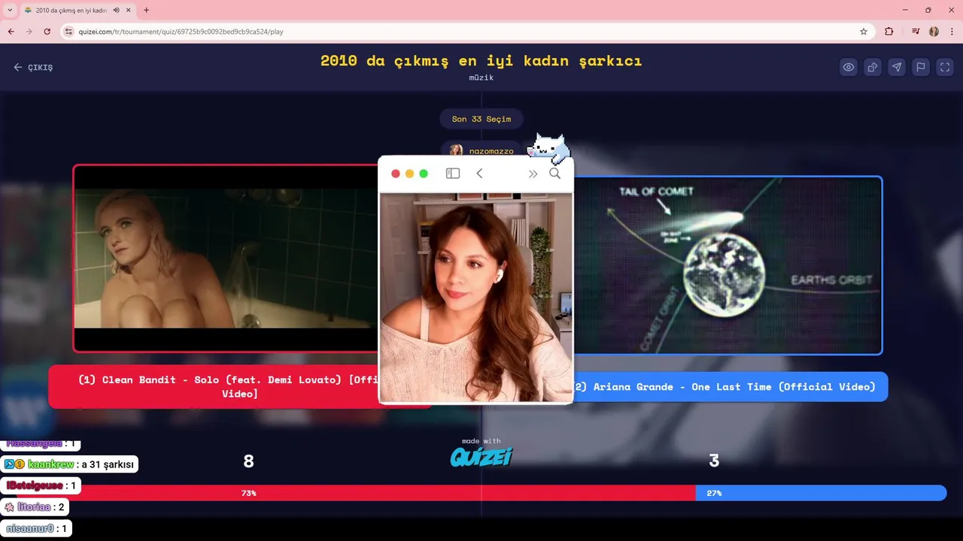
Task: Click the 'müzik' category label
Action: pyautogui.click(x=481, y=77)
